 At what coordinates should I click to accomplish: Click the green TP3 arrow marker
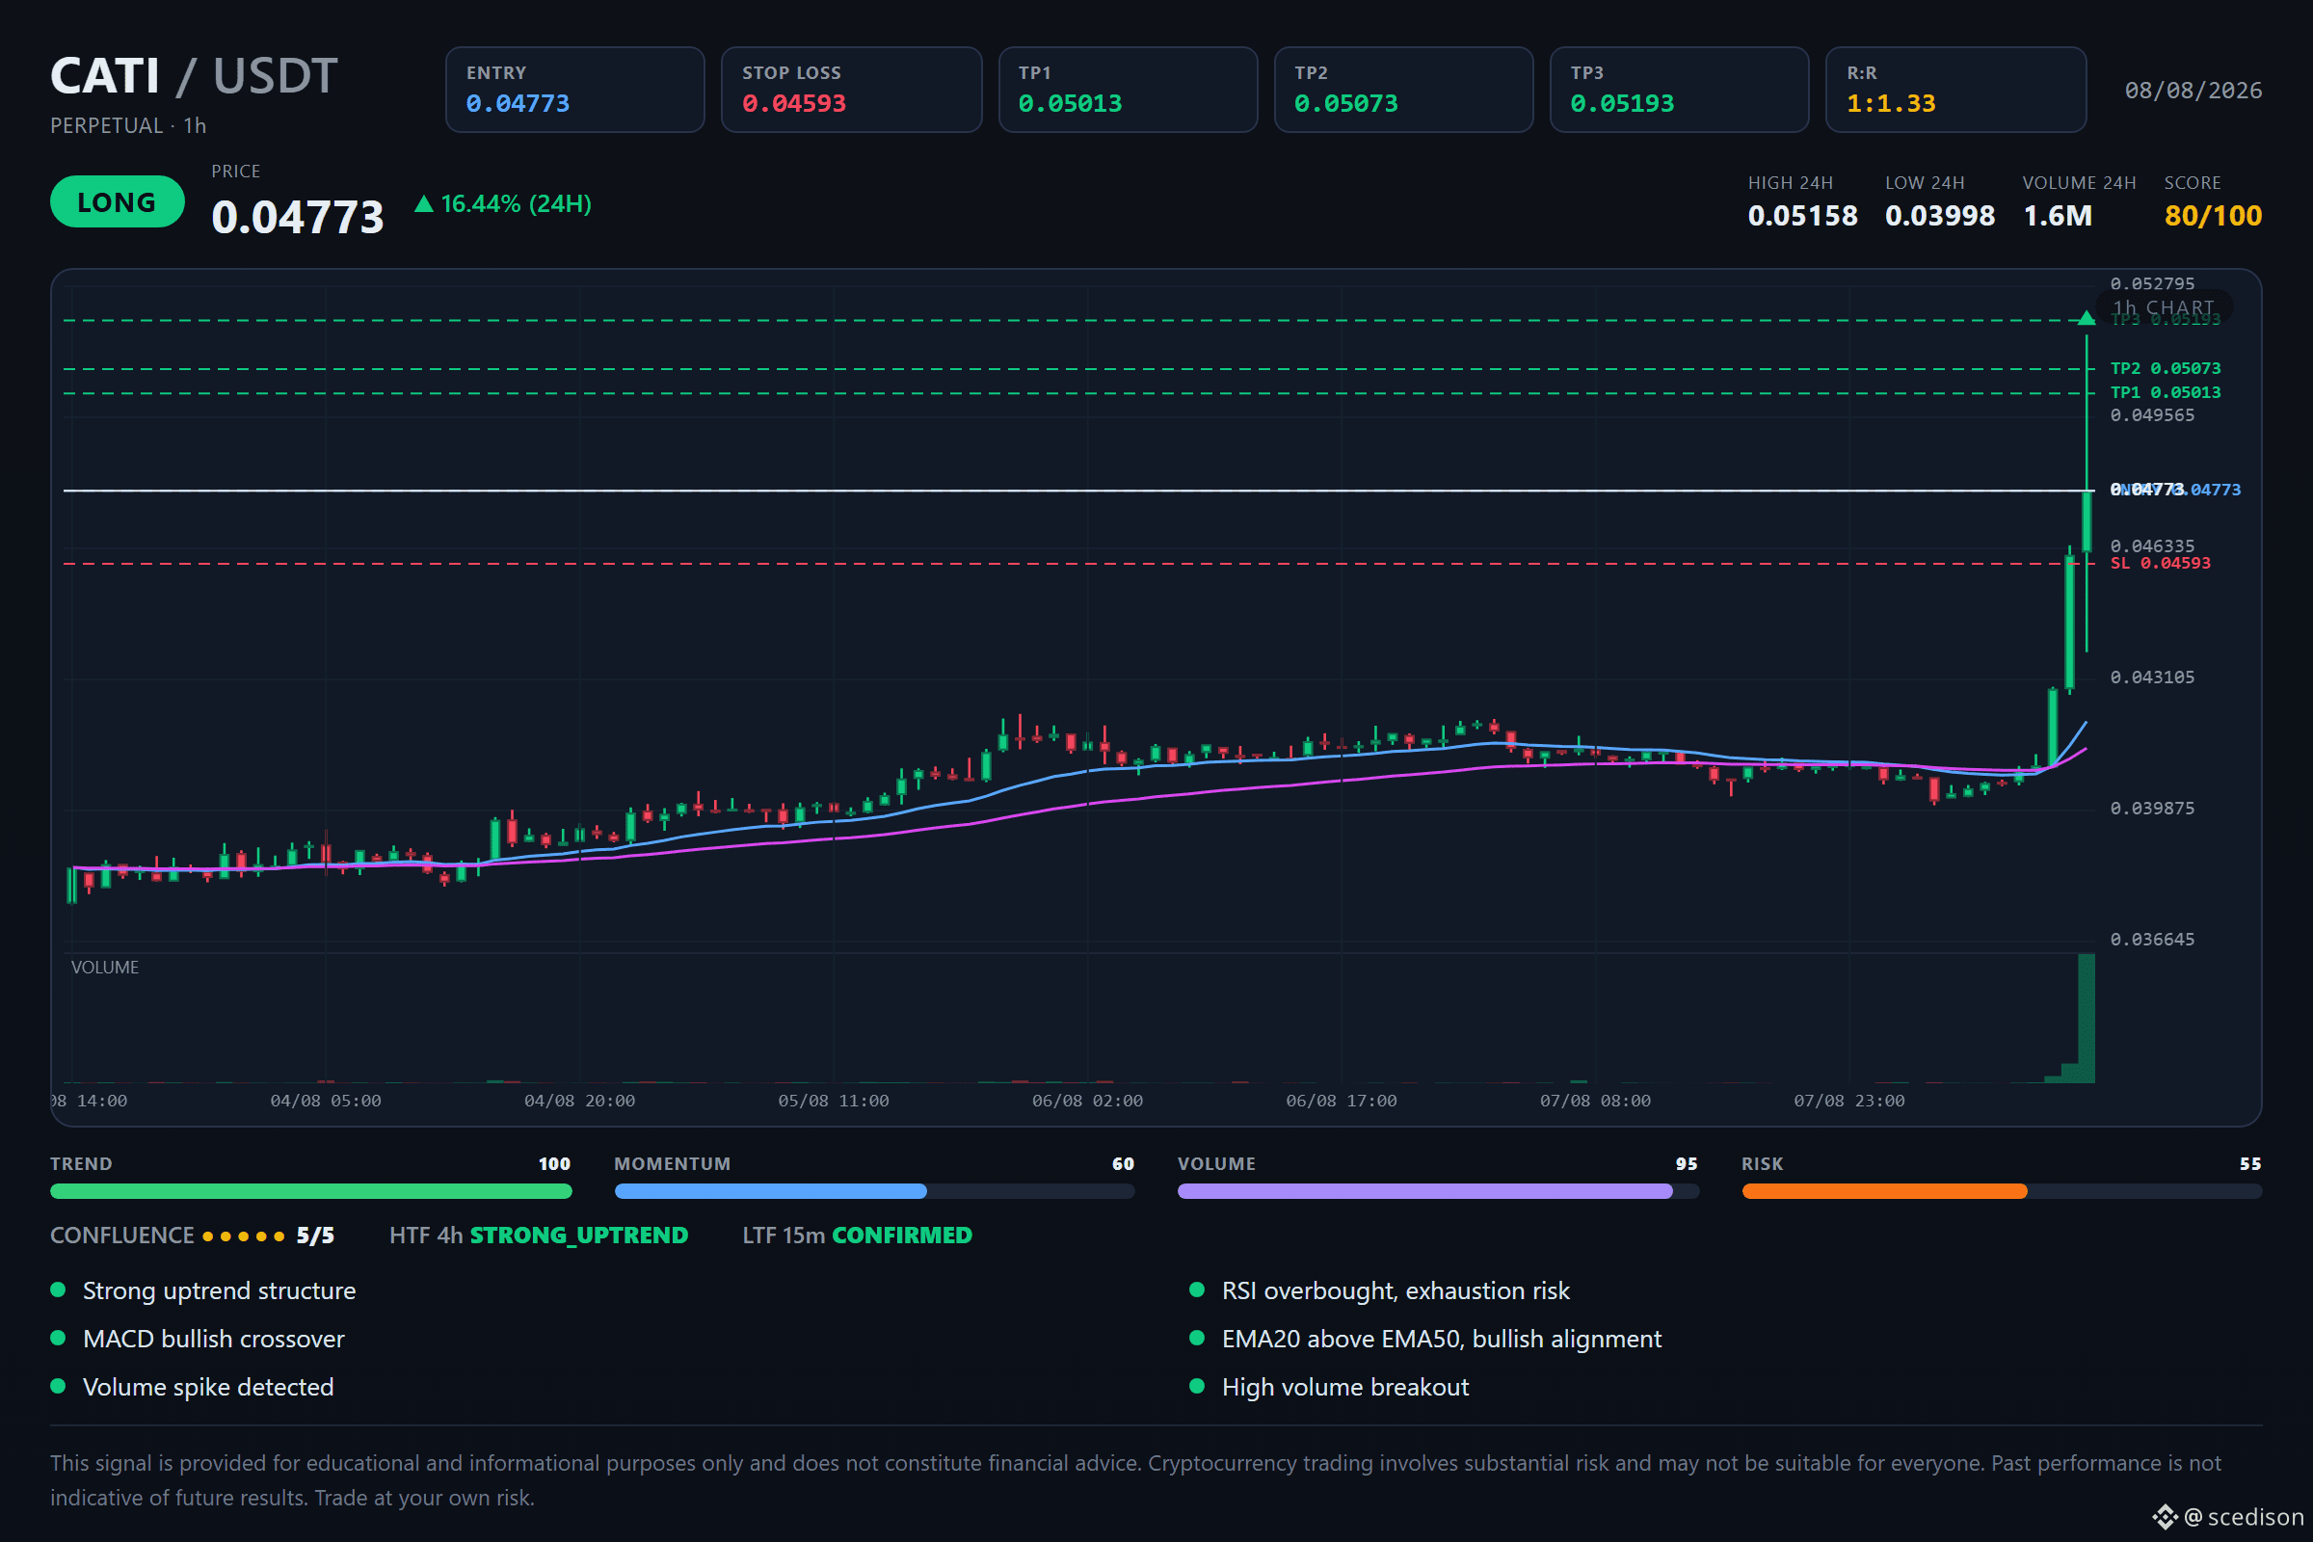[2087, 318]
